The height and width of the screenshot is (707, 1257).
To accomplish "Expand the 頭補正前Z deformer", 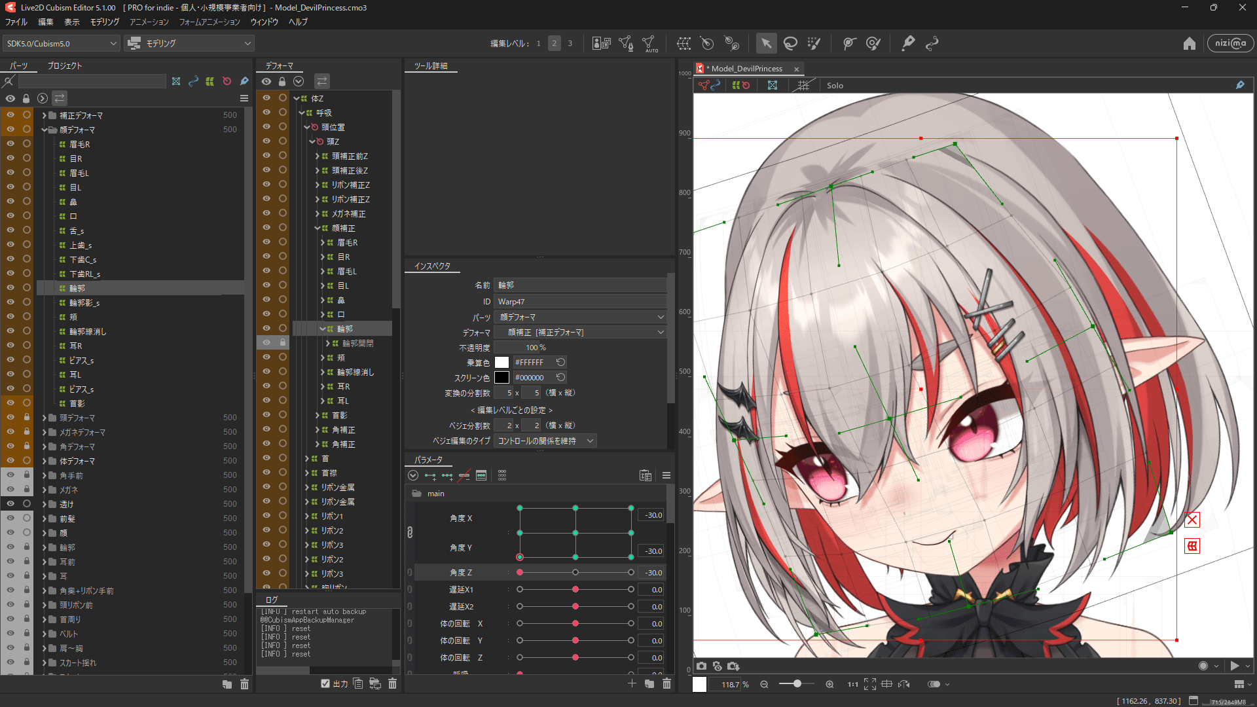I will [x=317, y=156].
